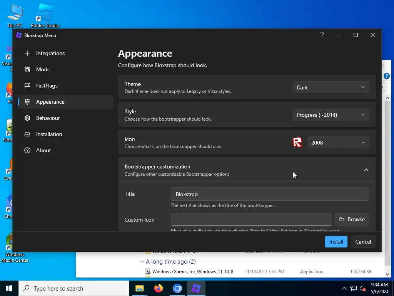
Task: Click the red Roblox 2008 icon preview
Action: coord(297,143)
